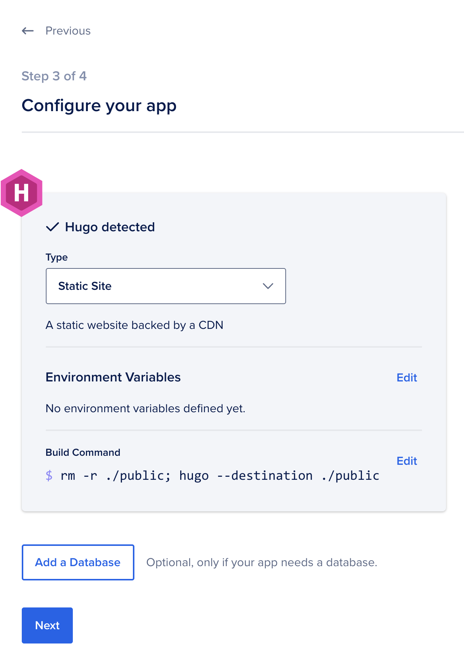Edit the Build Command

point(407,461)
